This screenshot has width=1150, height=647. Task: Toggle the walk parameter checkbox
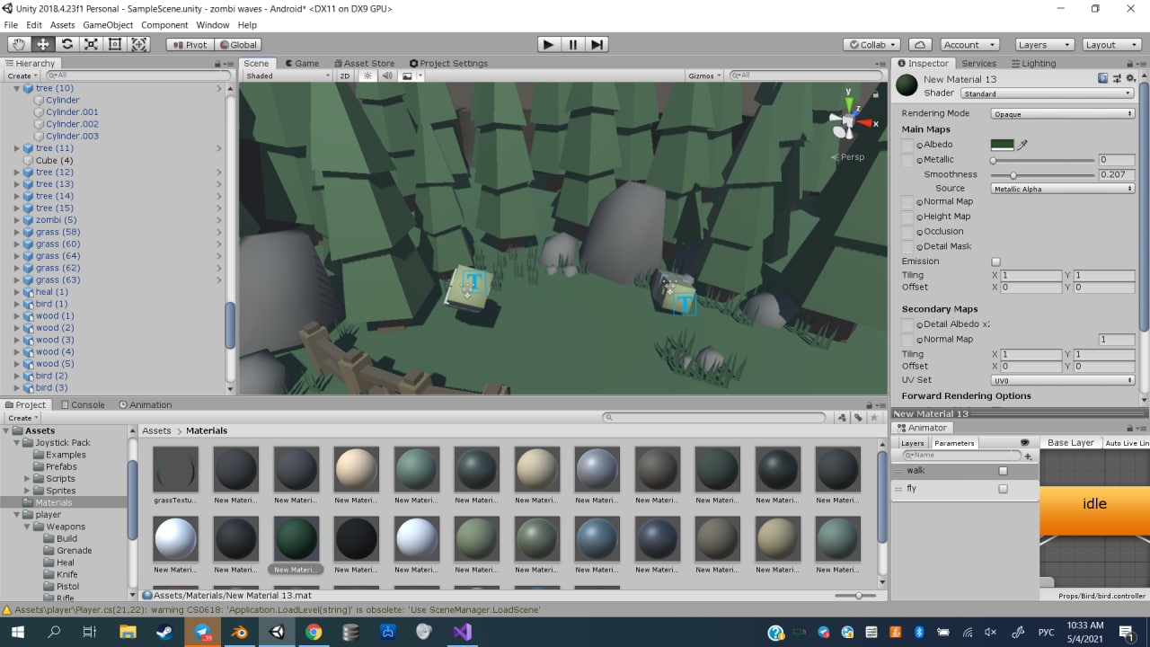[x=1003, y=471]
